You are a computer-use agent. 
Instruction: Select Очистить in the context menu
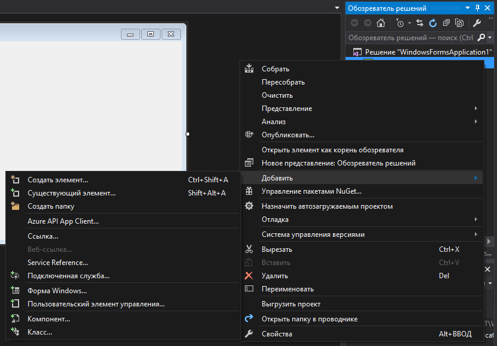[277, 95]
